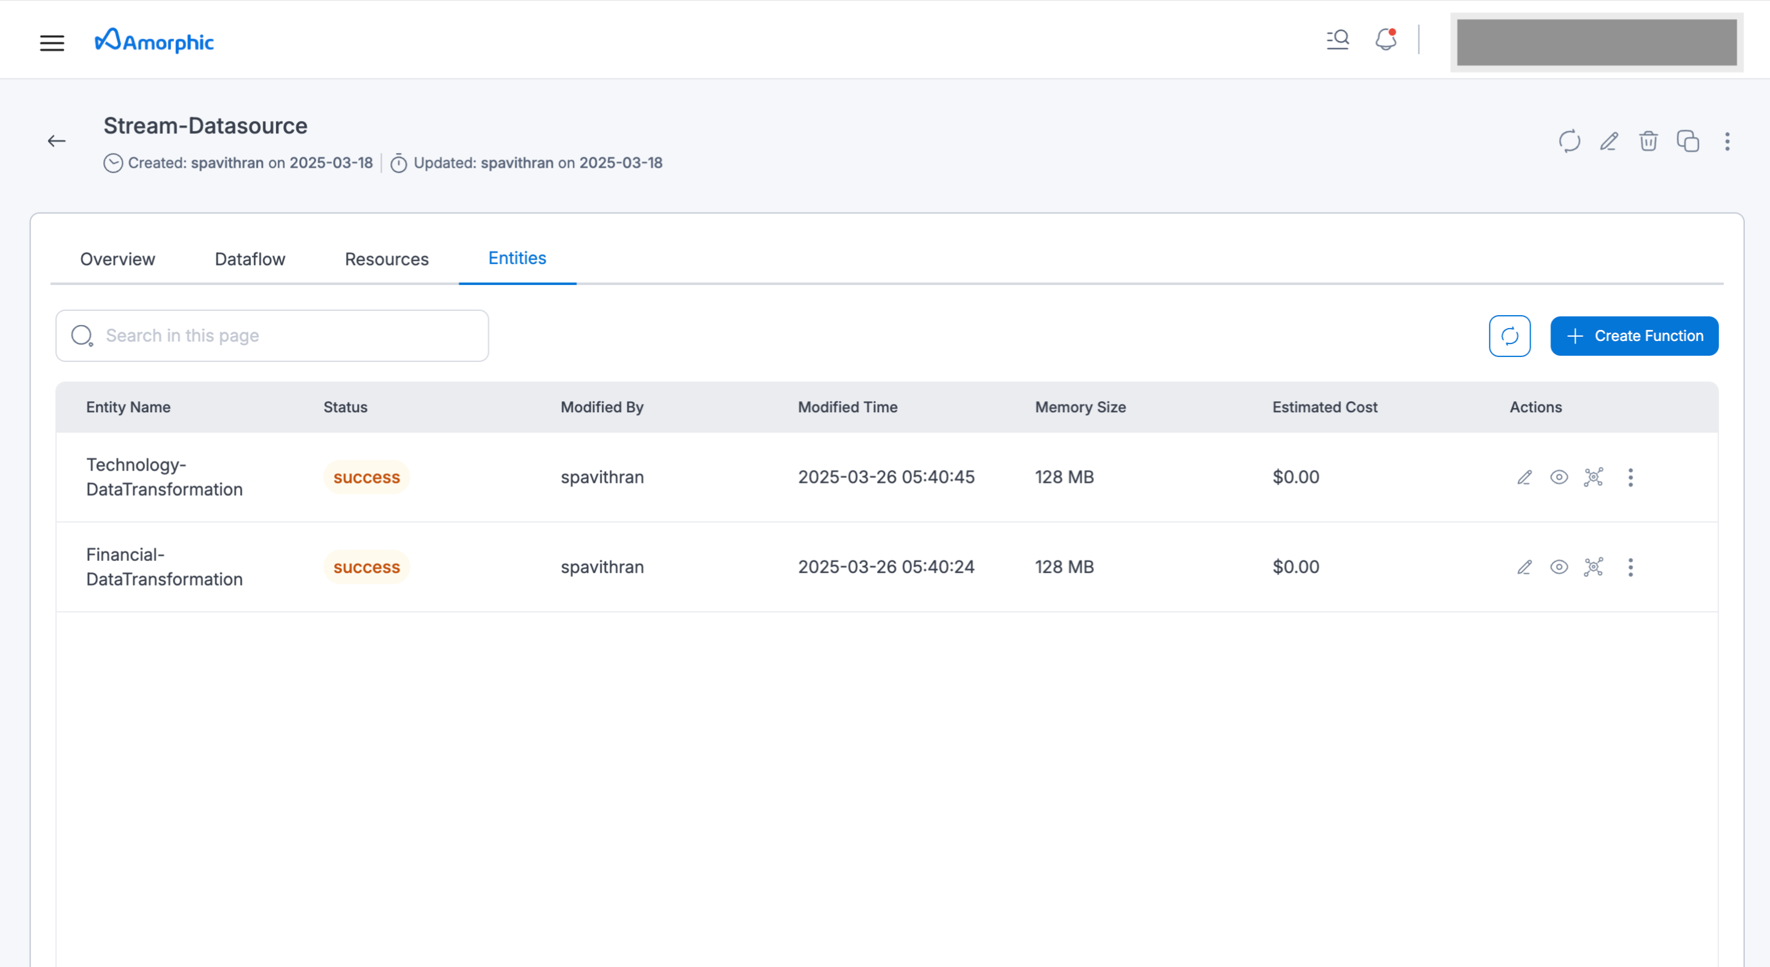This screenshot has width=1770, height=967.
Task: Open more options for Stream-Datasource header
Action: tap(1727, 141)
